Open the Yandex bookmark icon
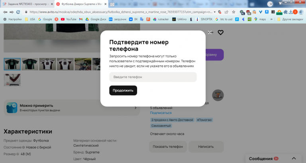The image size is (306, 163). (57, 19)
